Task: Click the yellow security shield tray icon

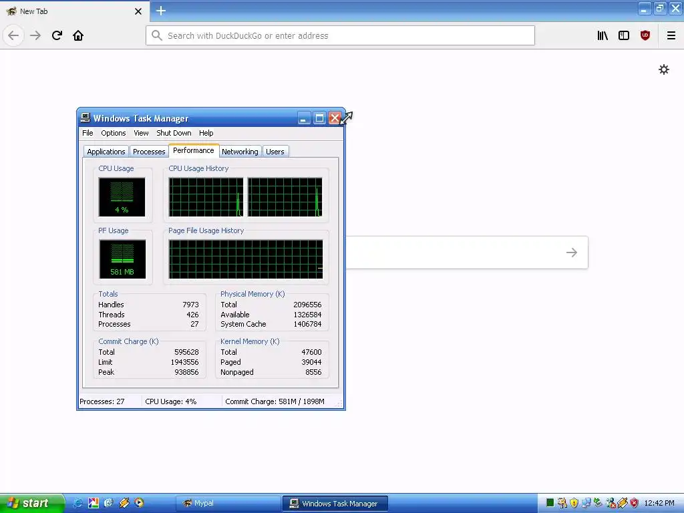Action: click(574, 503)
